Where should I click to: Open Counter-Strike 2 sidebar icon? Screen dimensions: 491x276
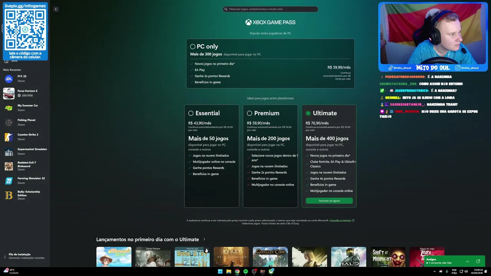click(9, 137)
